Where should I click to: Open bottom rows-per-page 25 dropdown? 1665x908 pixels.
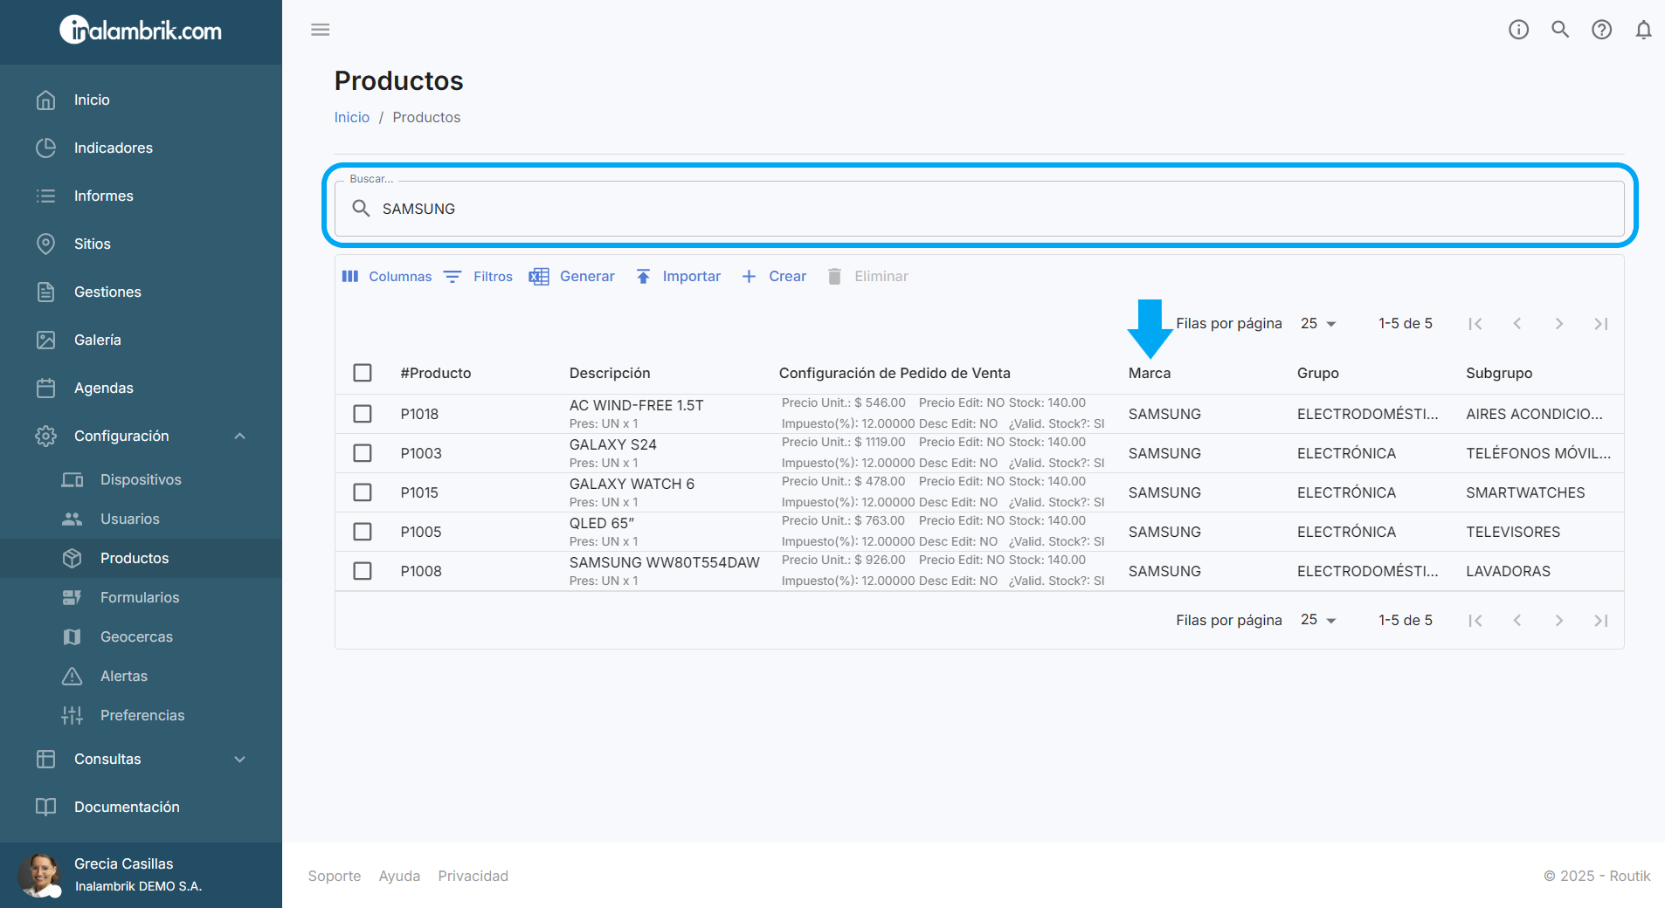(x=1318, y=620)
